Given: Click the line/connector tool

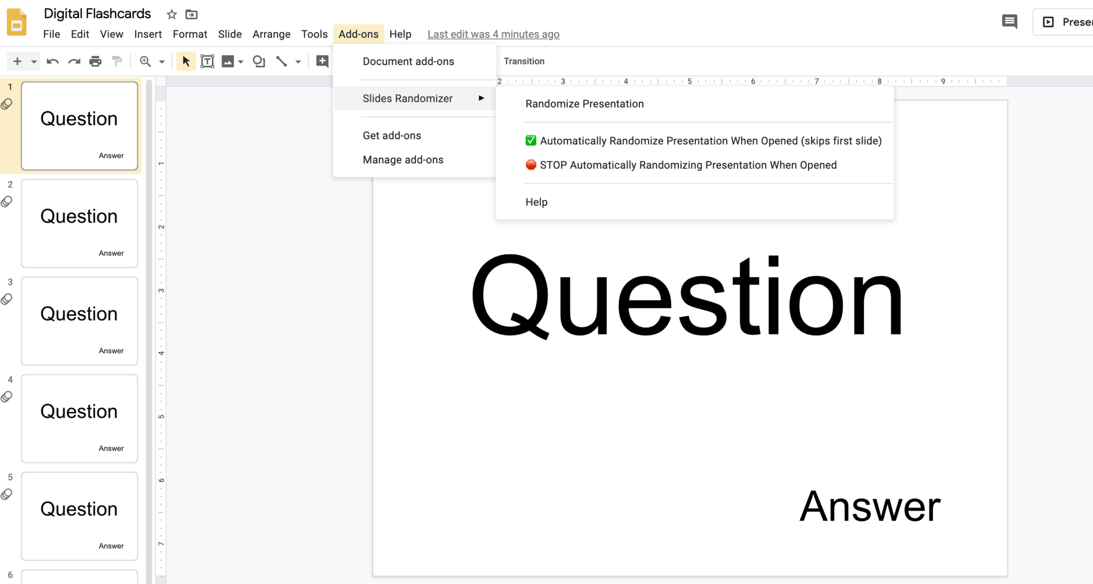Looking at the screenshot, I should 281,61.
